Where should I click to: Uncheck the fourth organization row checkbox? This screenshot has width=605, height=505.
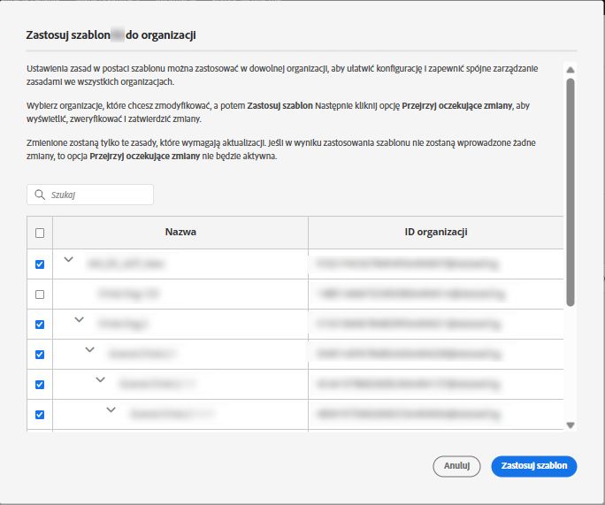39,354
